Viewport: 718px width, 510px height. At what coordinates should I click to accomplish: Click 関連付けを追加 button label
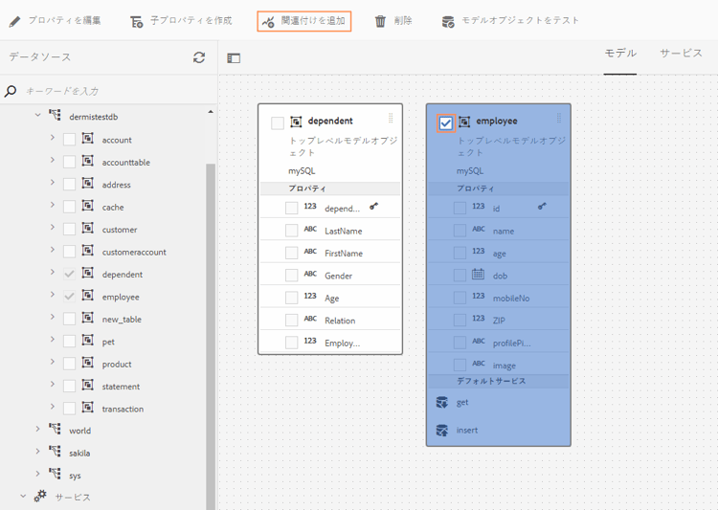(x=313, y=21)
